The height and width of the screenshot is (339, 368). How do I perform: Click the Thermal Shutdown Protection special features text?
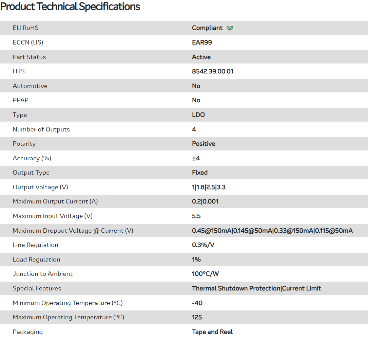tap(236, 288)
